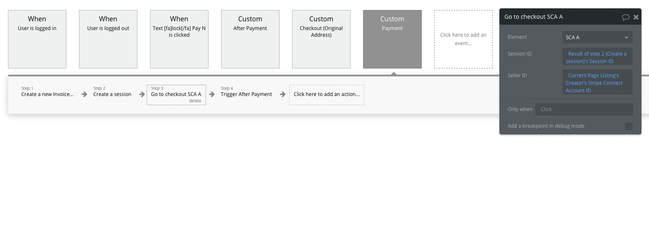Screen dimensions: 649x225
Task: Open the Checkout (Original Address) custom event
Action: [x=321, y=39]
